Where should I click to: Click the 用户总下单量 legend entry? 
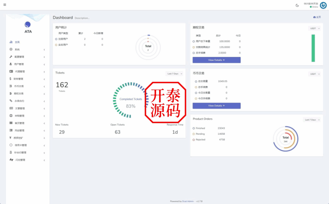(x=201, y=41)
